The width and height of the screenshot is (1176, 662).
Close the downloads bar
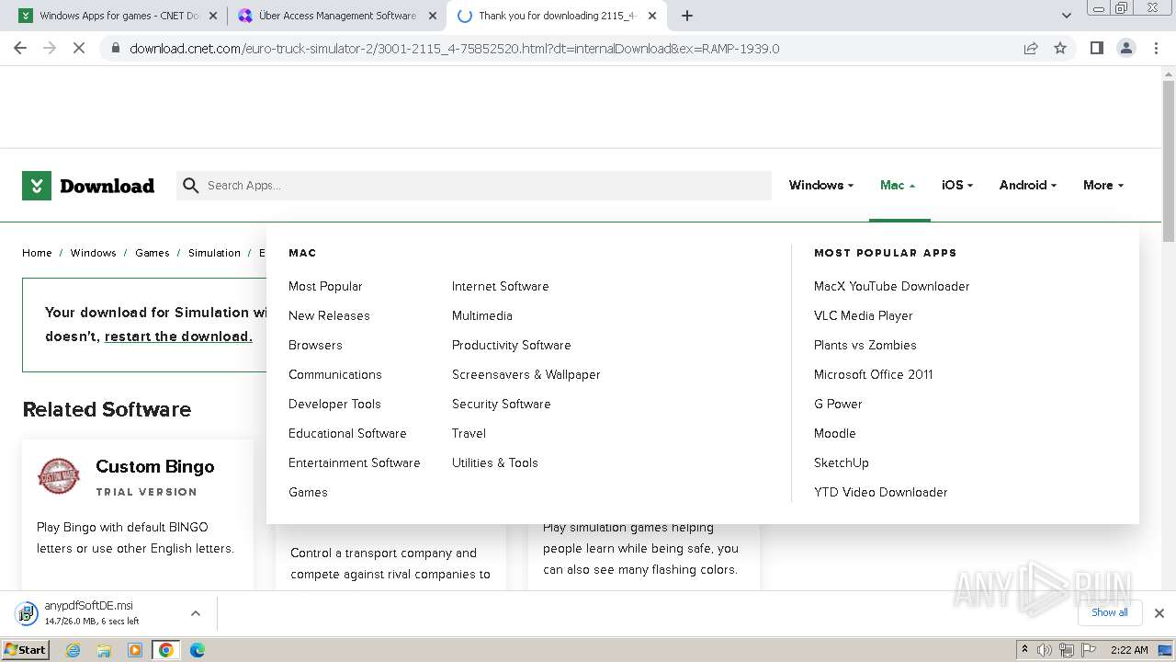pyautogui.click(x=1159, y=613)
